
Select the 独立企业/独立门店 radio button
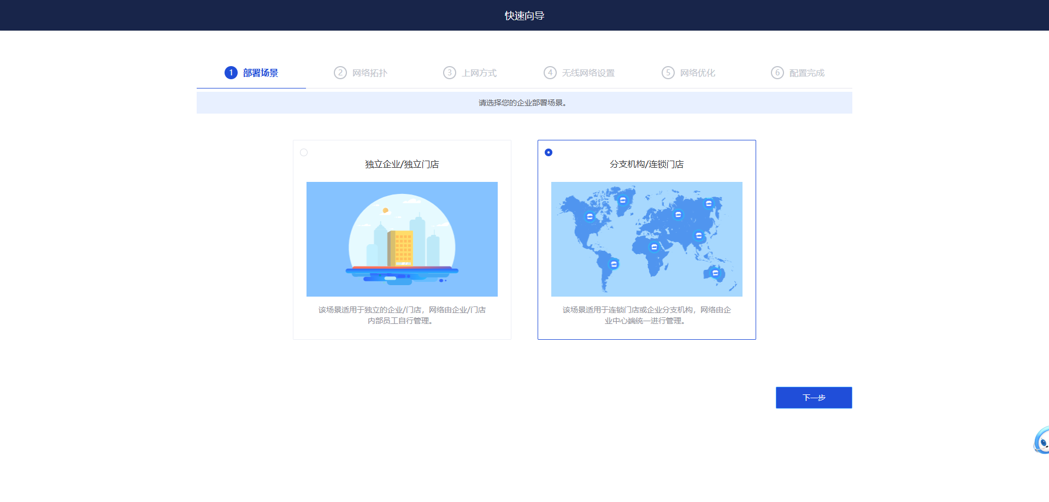[x=304, y=152]
